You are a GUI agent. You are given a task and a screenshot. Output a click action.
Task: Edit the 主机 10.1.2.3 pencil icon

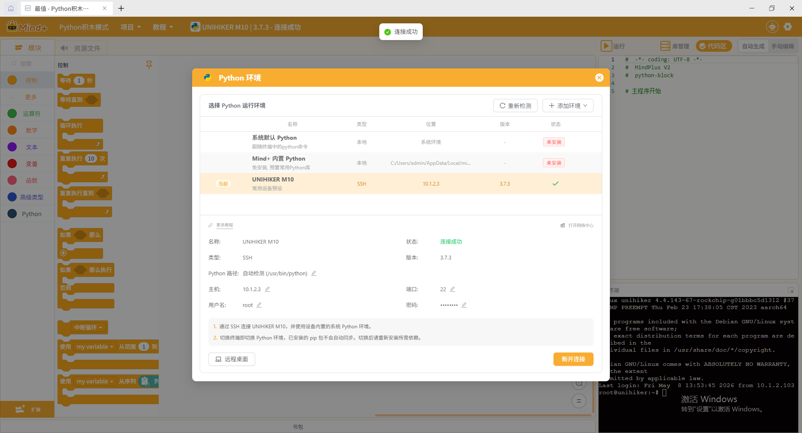click(267, 289)
